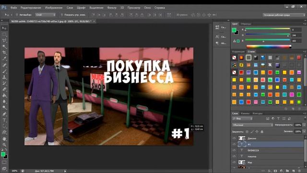Close the open document tab
The image size is (307, 173).
tap(94, 21)
